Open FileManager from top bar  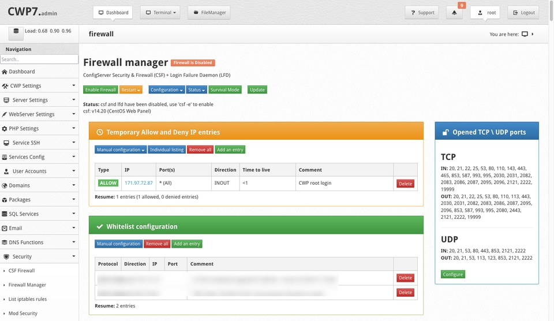click(209, 12)
